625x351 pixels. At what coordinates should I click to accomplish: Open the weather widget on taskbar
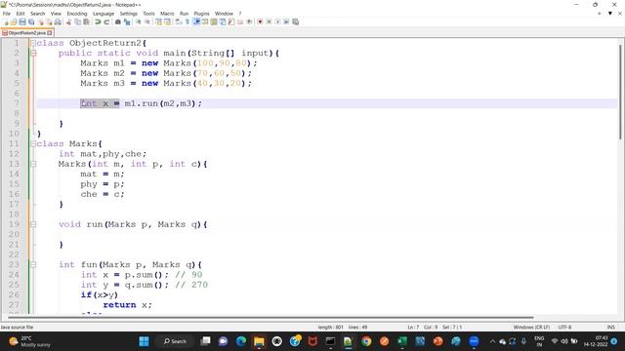30,341
